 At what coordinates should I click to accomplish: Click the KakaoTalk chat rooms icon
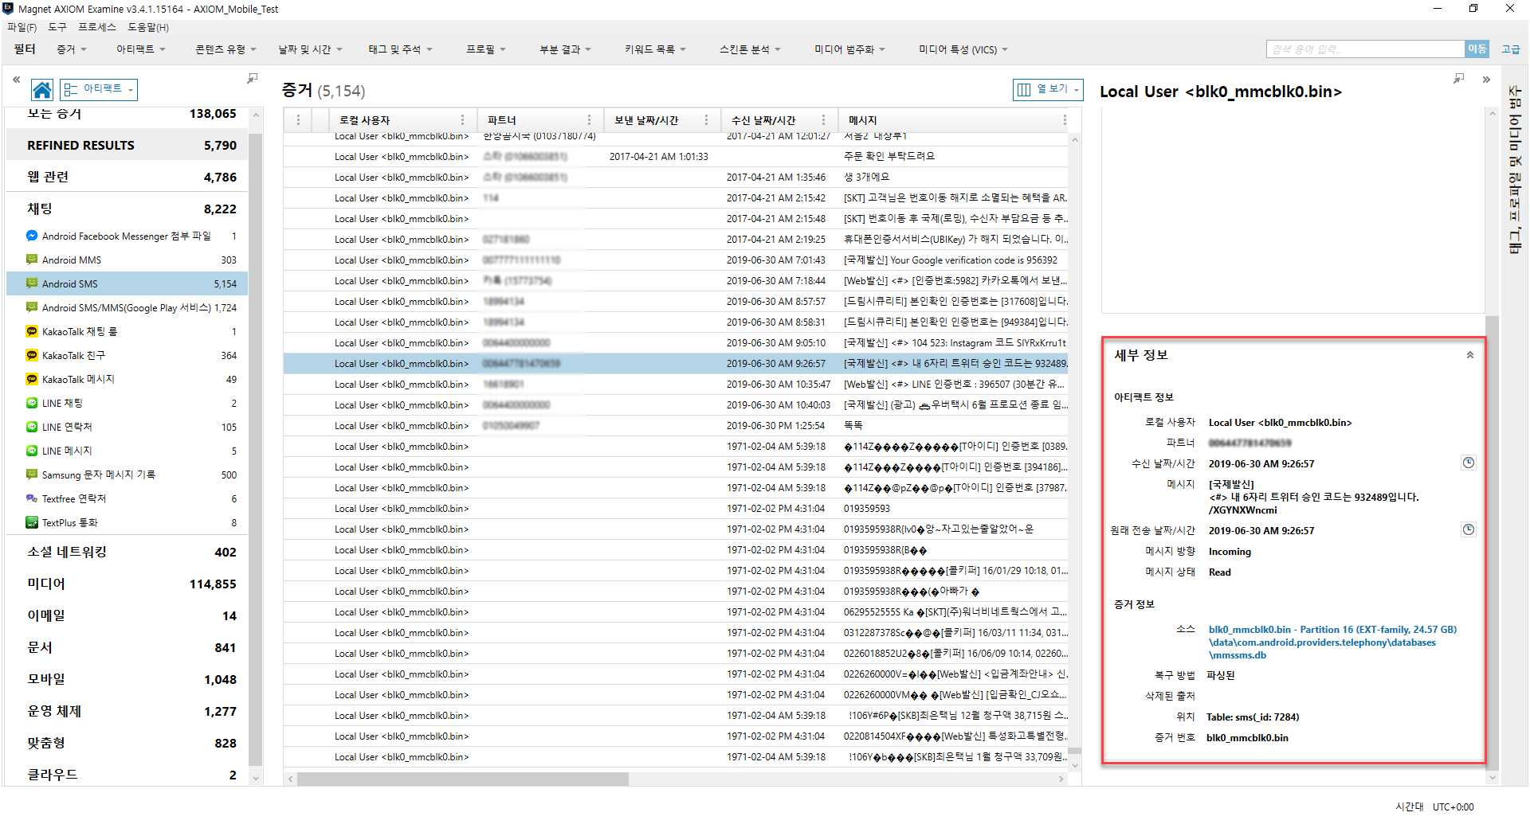(32, 331)
